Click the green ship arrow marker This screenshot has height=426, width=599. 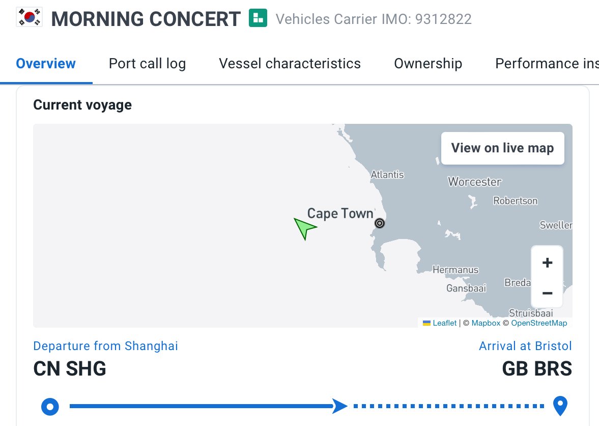304,228
